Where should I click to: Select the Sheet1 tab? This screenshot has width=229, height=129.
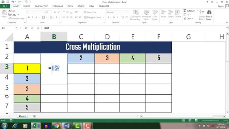click(22, 116)
